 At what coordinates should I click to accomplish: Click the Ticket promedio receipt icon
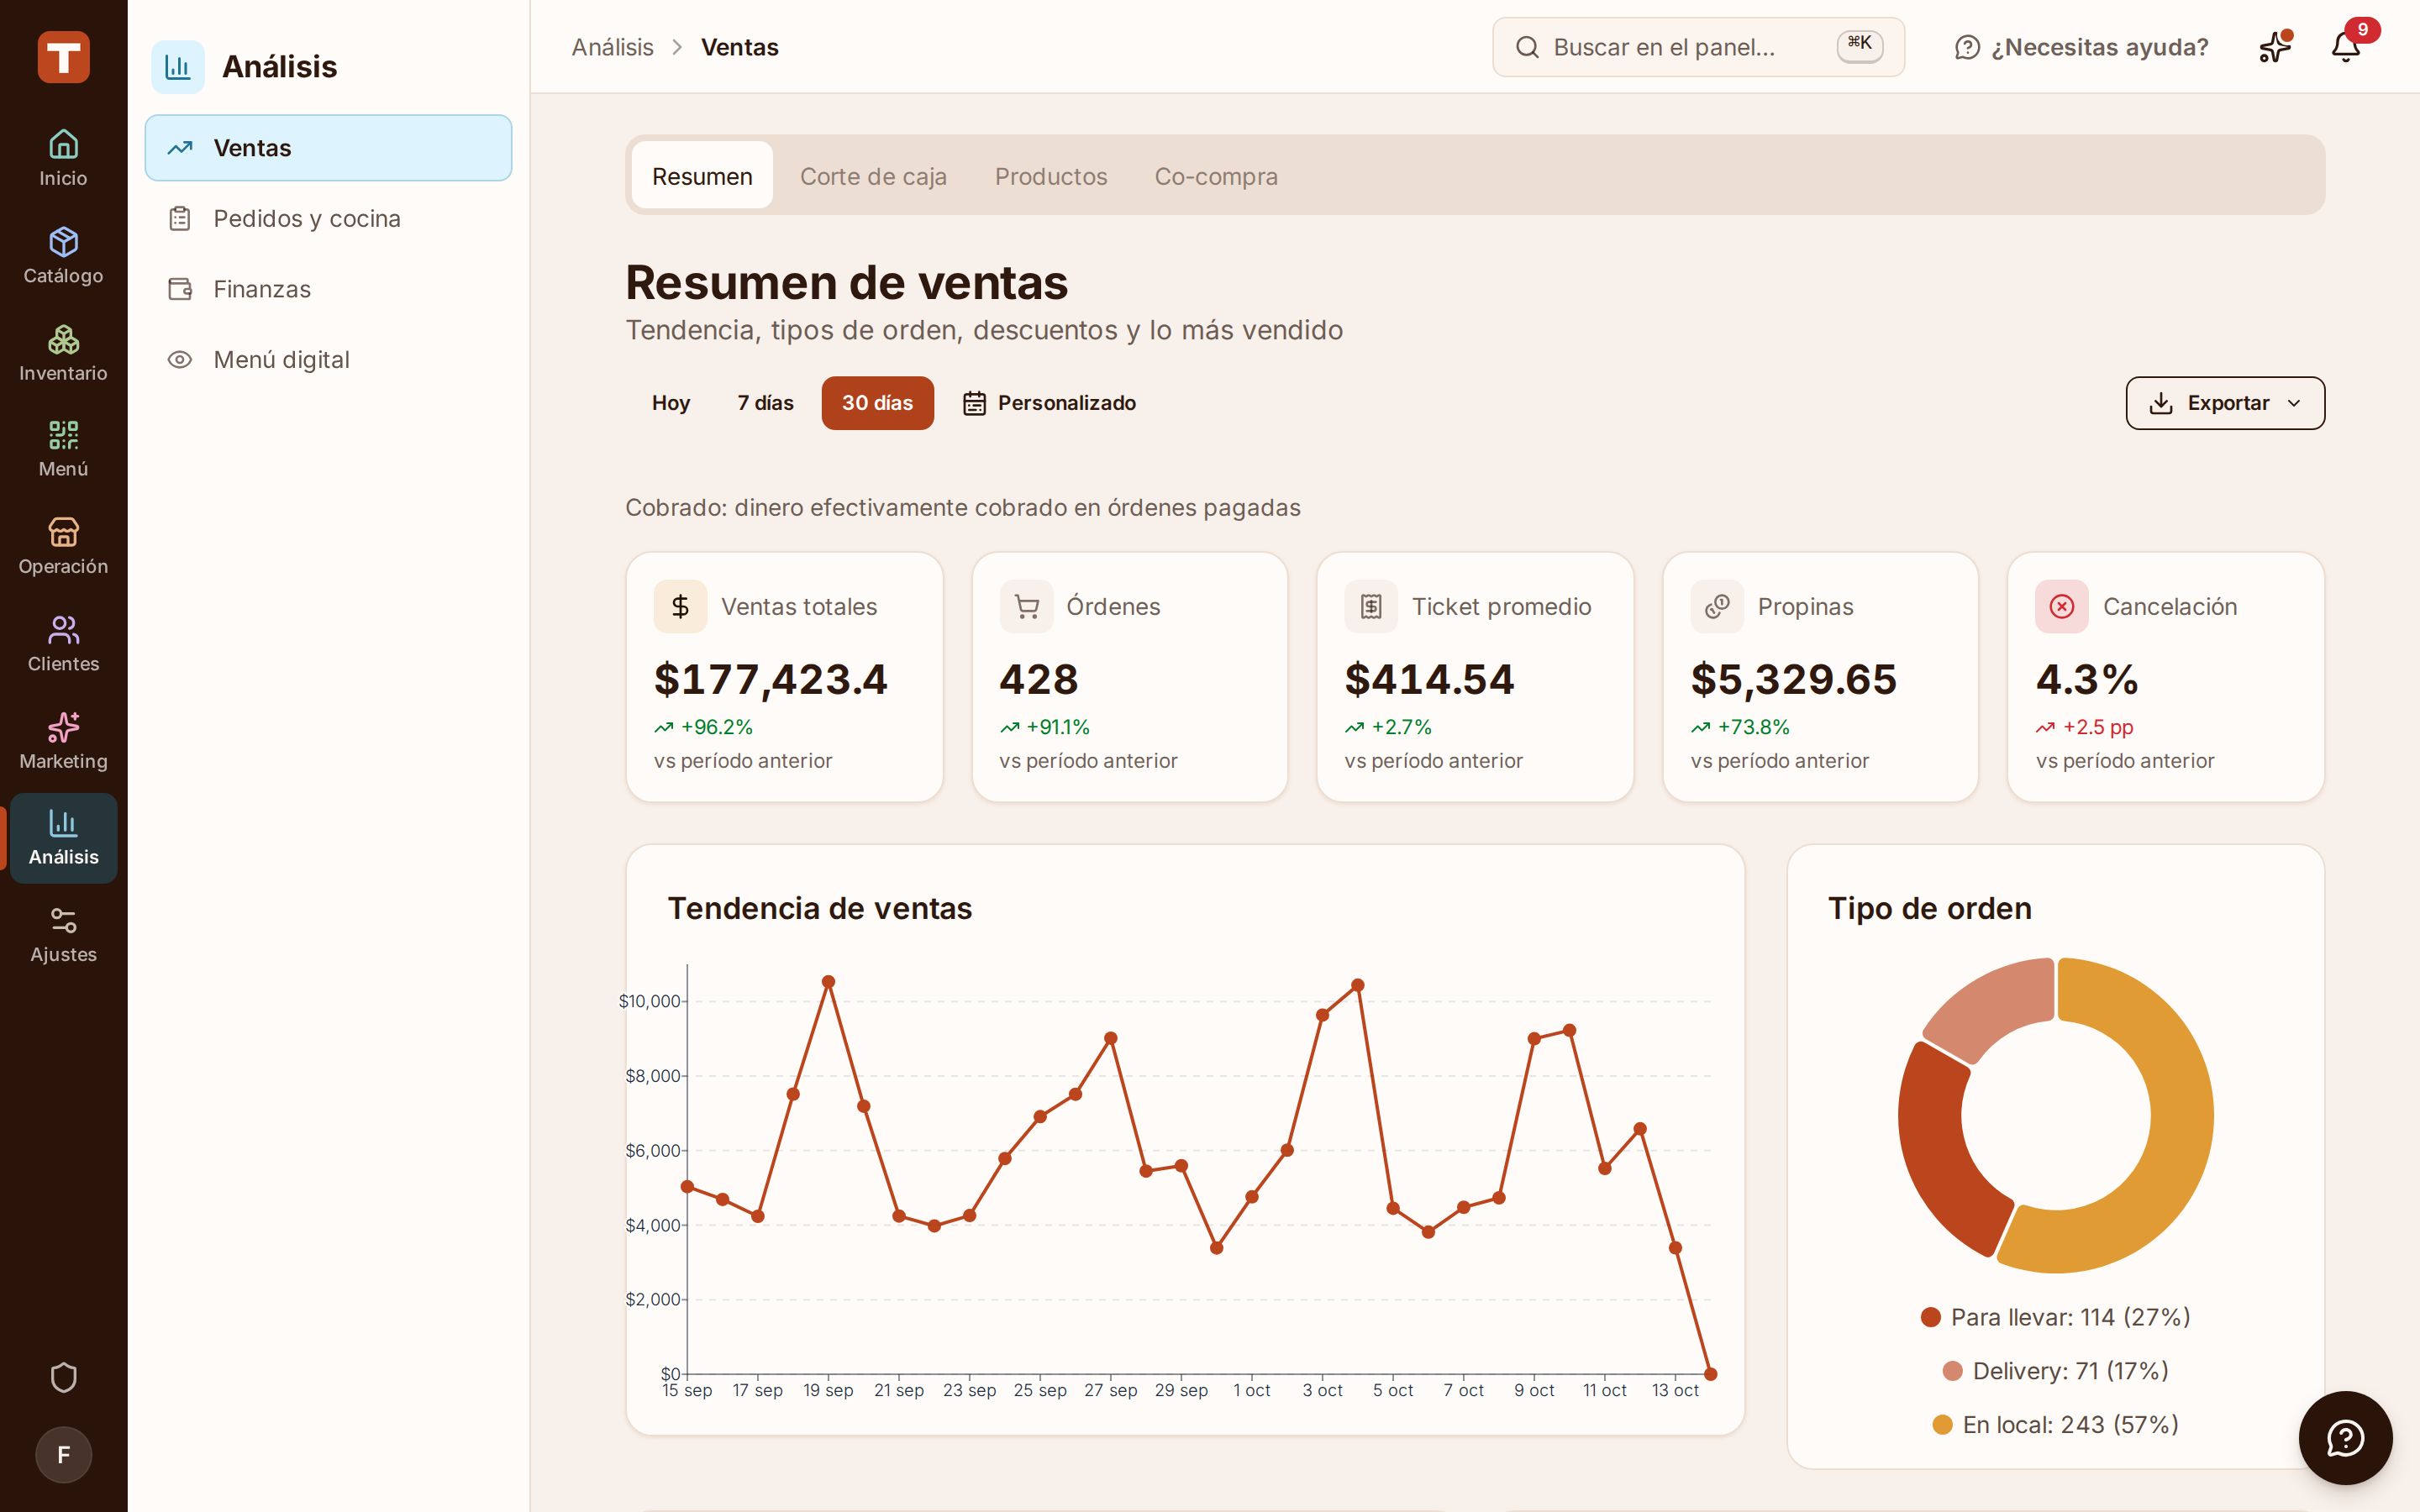1371,607
